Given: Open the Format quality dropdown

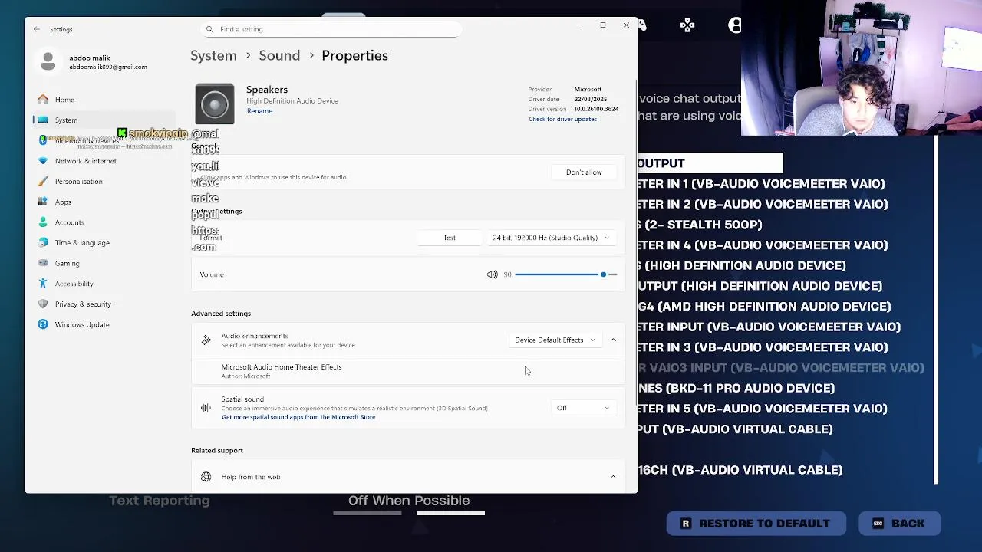Looking at the screenshot, I should [x=550, y=238].
